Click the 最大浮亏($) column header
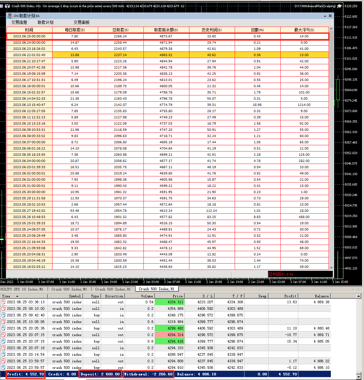The width and height of the screenshot is (364, 380). click(x=304, y=30)
